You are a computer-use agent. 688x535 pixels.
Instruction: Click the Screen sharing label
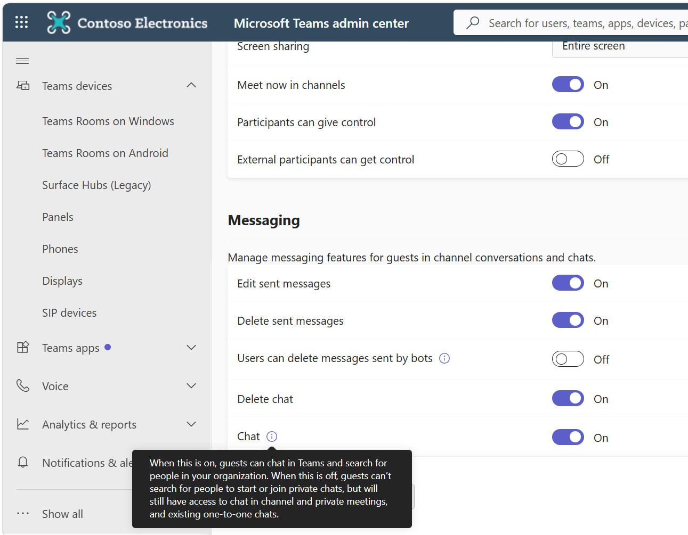273,46
